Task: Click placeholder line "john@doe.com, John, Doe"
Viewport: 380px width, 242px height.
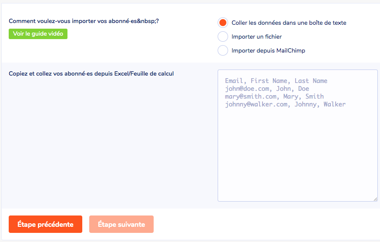Action: click(x=267, y=89)
